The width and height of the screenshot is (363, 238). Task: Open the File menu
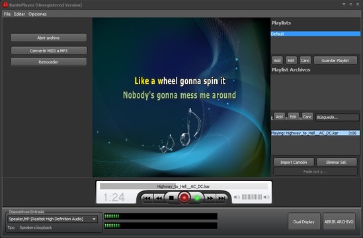pos(7,14)
